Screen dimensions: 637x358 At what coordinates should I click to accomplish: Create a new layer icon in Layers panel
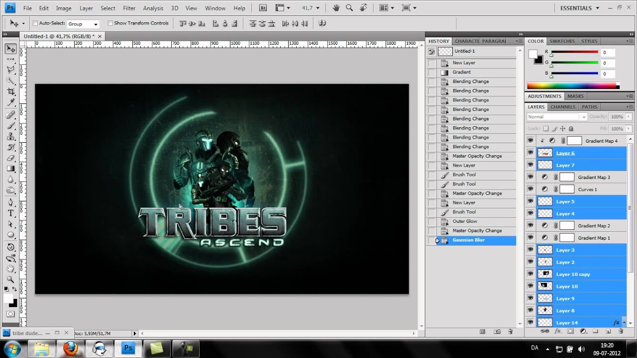coord(608,331)
